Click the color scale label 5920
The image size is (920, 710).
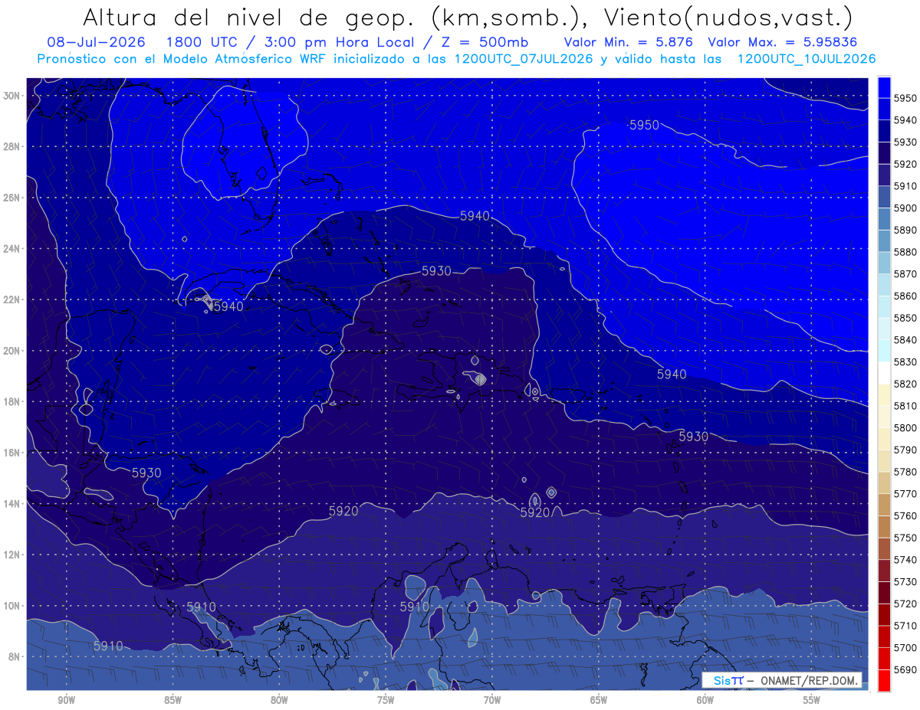pos(905,164)
